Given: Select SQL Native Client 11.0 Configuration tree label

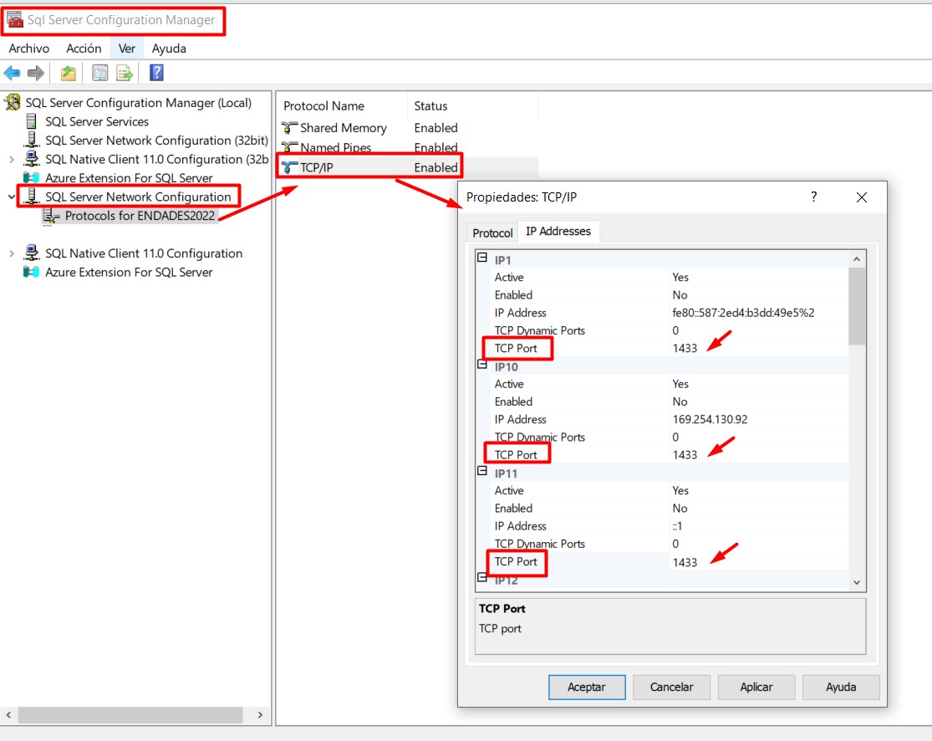Looking at the screenshot, I should (144, 253).
